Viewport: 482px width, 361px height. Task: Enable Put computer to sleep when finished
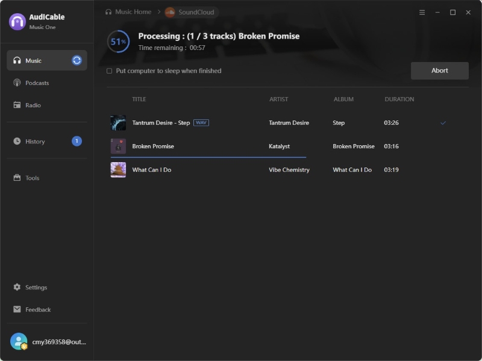(x=109, y=71)
